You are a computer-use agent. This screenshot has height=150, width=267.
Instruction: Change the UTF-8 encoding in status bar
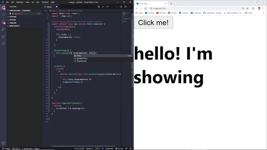(x=97, y=148)
